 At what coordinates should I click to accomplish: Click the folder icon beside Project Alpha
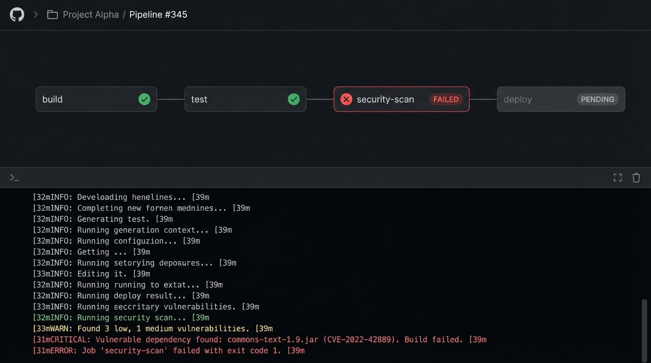tap(52, 15)
